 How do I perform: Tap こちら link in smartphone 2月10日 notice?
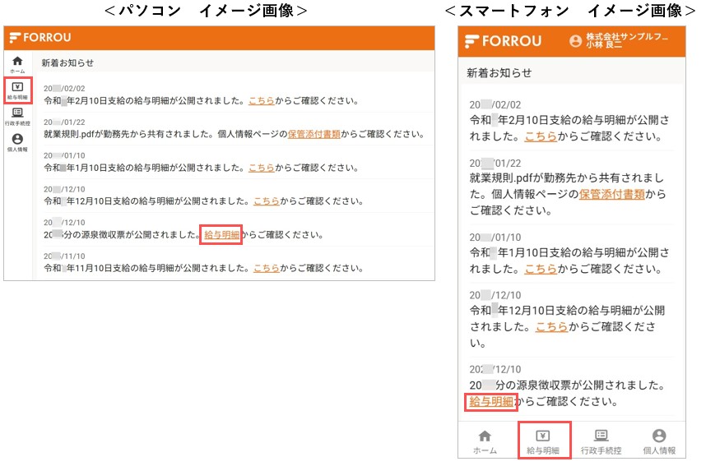[x=541, y=136]
